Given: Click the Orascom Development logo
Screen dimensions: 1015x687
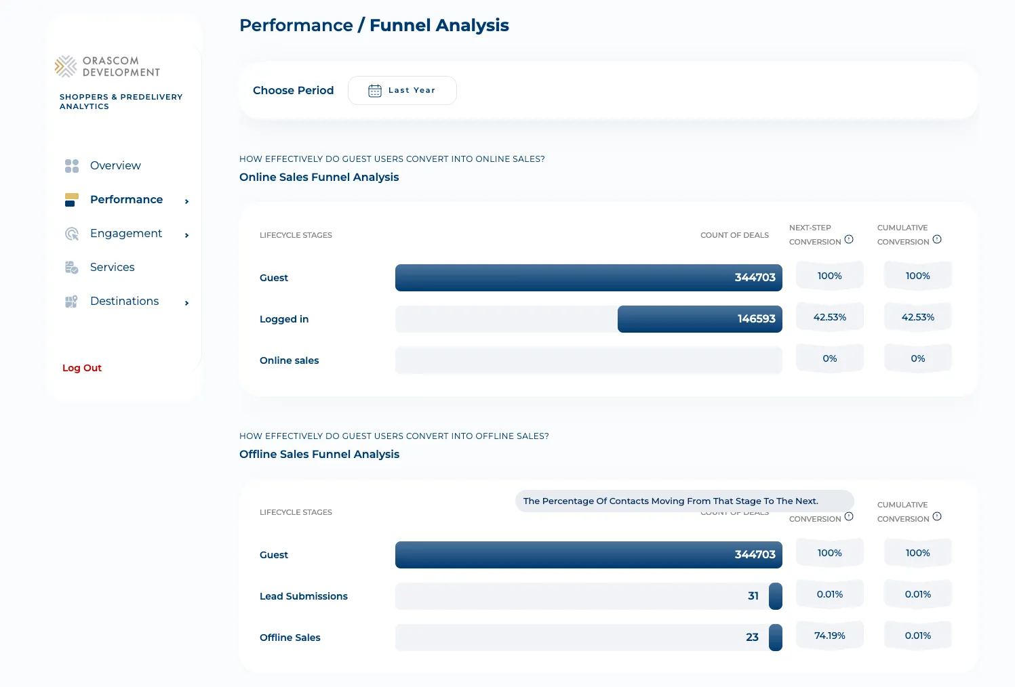Looking at the screenshot, I should click(x=108, y=66).
